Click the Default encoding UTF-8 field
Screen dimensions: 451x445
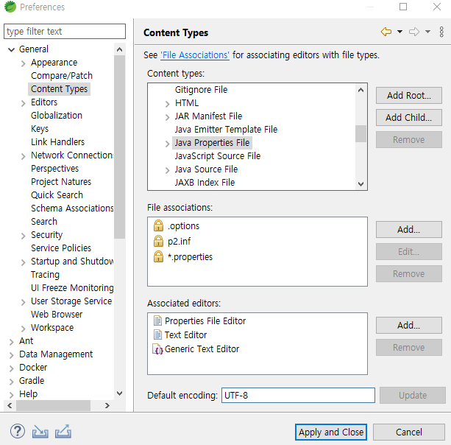pyautogui.click(x=298, y=395)
